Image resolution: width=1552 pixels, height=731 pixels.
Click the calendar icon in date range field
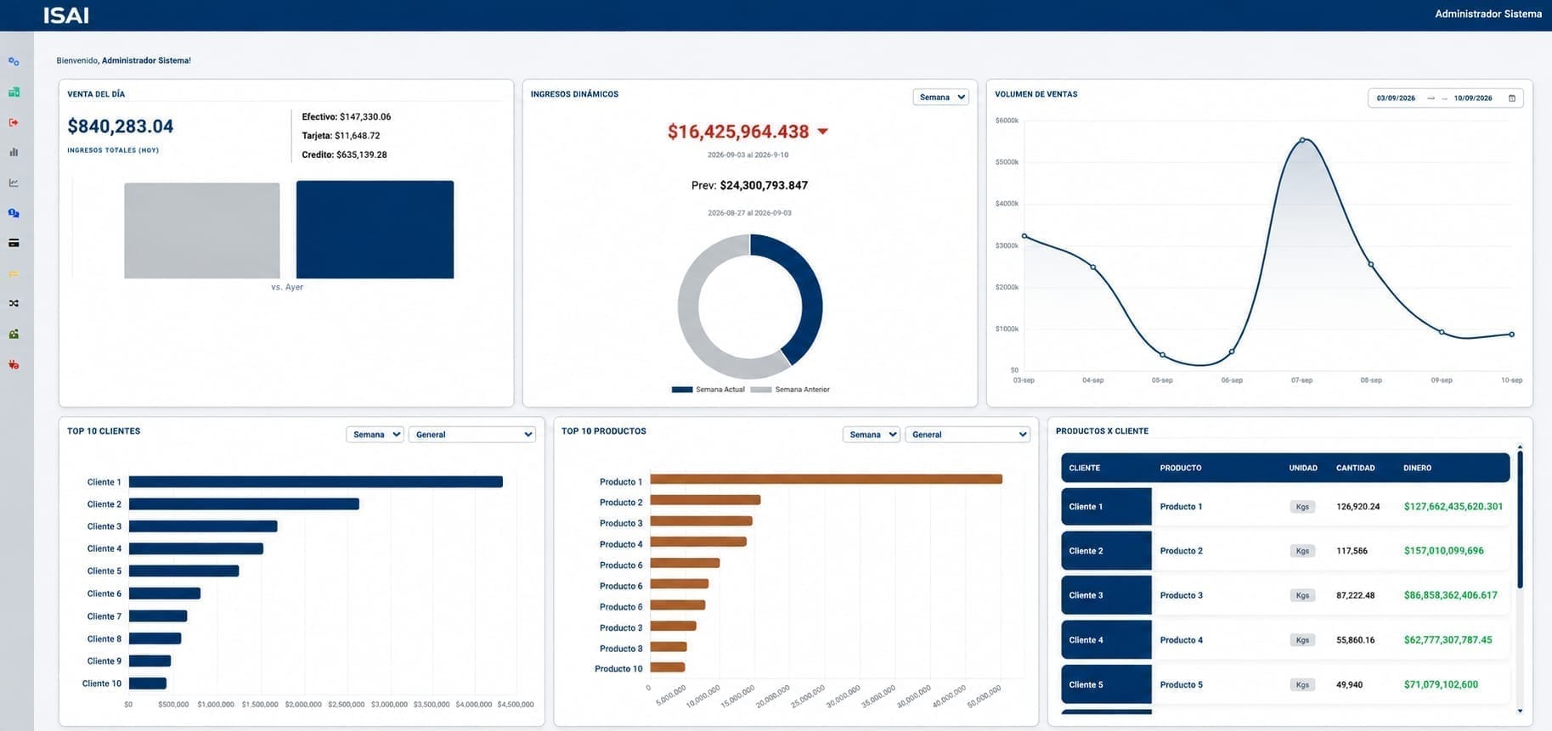(1512, 98)
